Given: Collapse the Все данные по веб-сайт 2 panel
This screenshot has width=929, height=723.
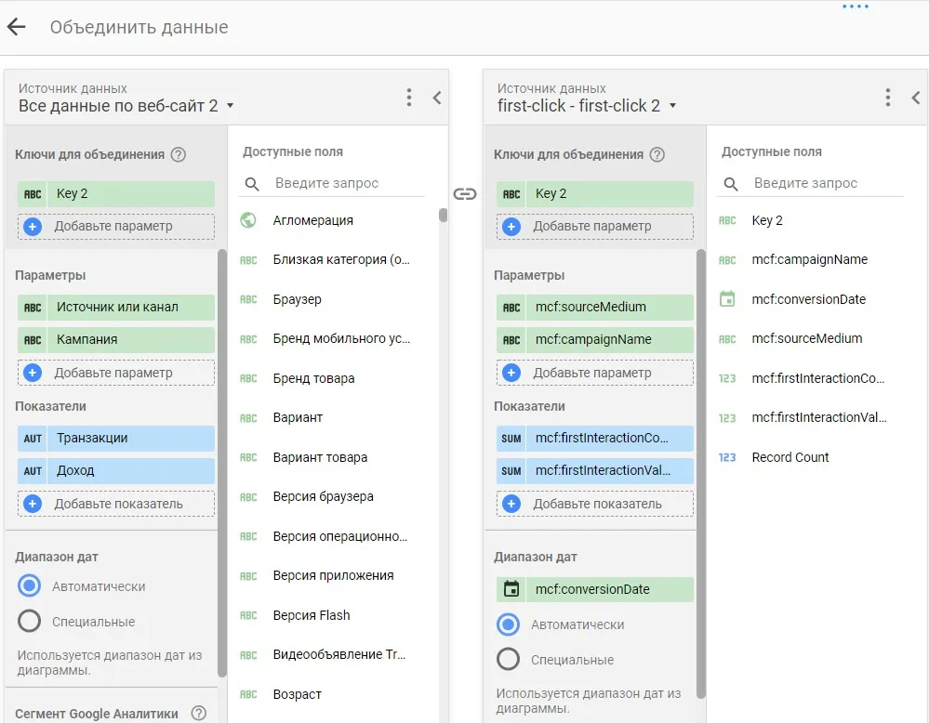Looking at the screenshot, I should pyautogui.click(x=437, y=98).
